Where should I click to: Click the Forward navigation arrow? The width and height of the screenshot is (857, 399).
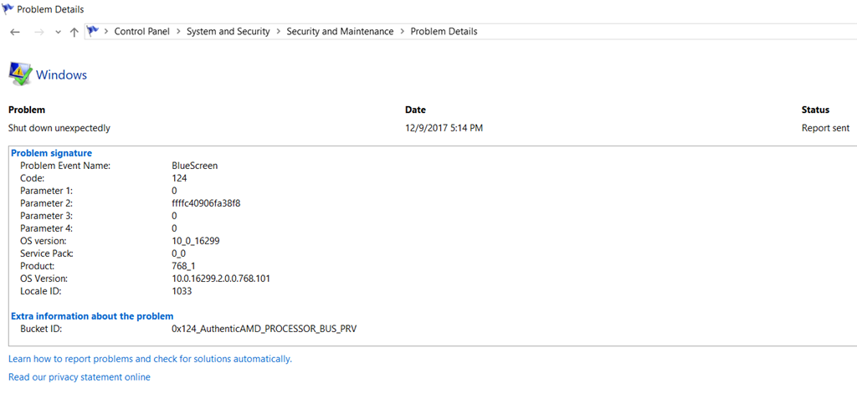click(38, 32)
